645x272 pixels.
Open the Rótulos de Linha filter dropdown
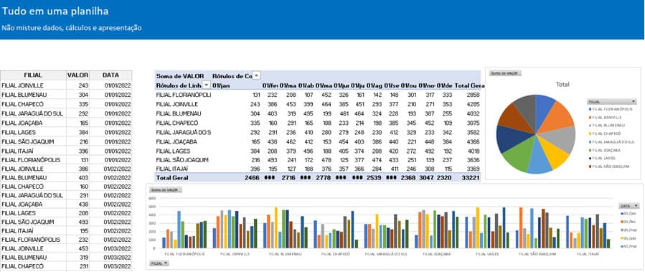[x=207, y=85]
